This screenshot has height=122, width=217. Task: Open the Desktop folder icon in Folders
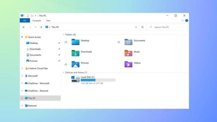pyautogui.click(x=75, y=42)
